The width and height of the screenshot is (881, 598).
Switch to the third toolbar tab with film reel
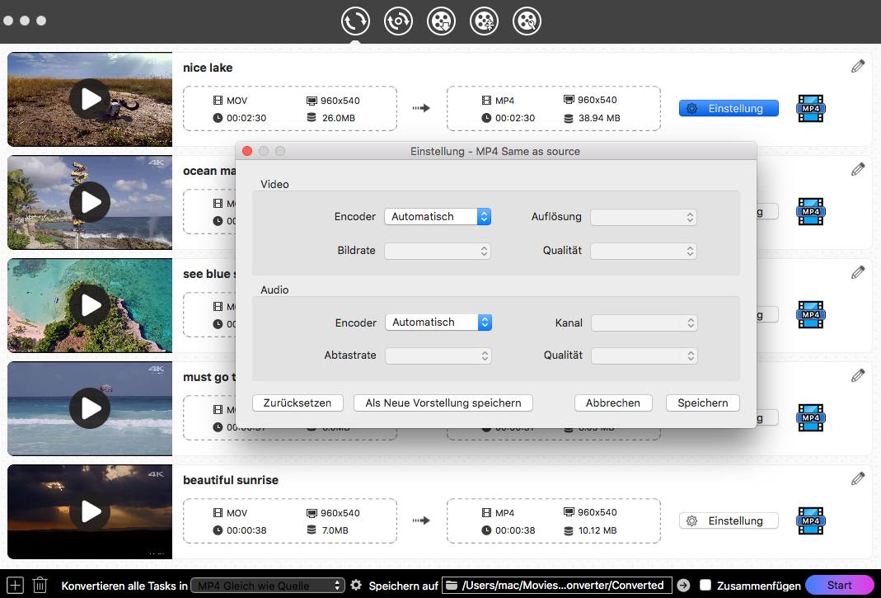(x=442, y=21)
